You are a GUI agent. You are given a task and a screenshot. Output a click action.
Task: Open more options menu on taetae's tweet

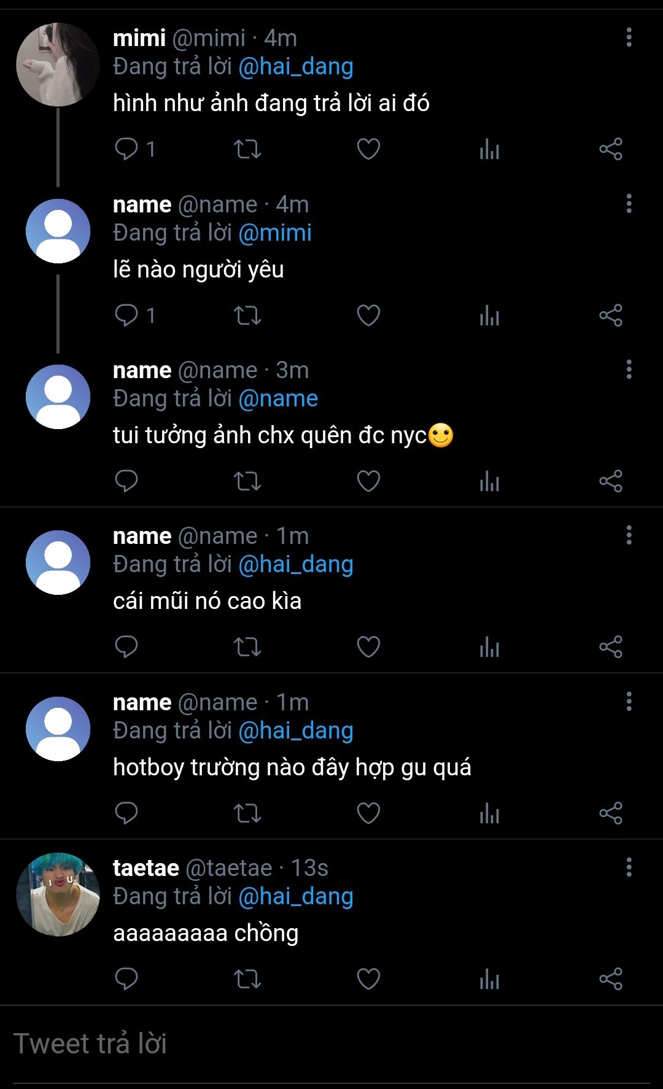click(x=629, y=867)
